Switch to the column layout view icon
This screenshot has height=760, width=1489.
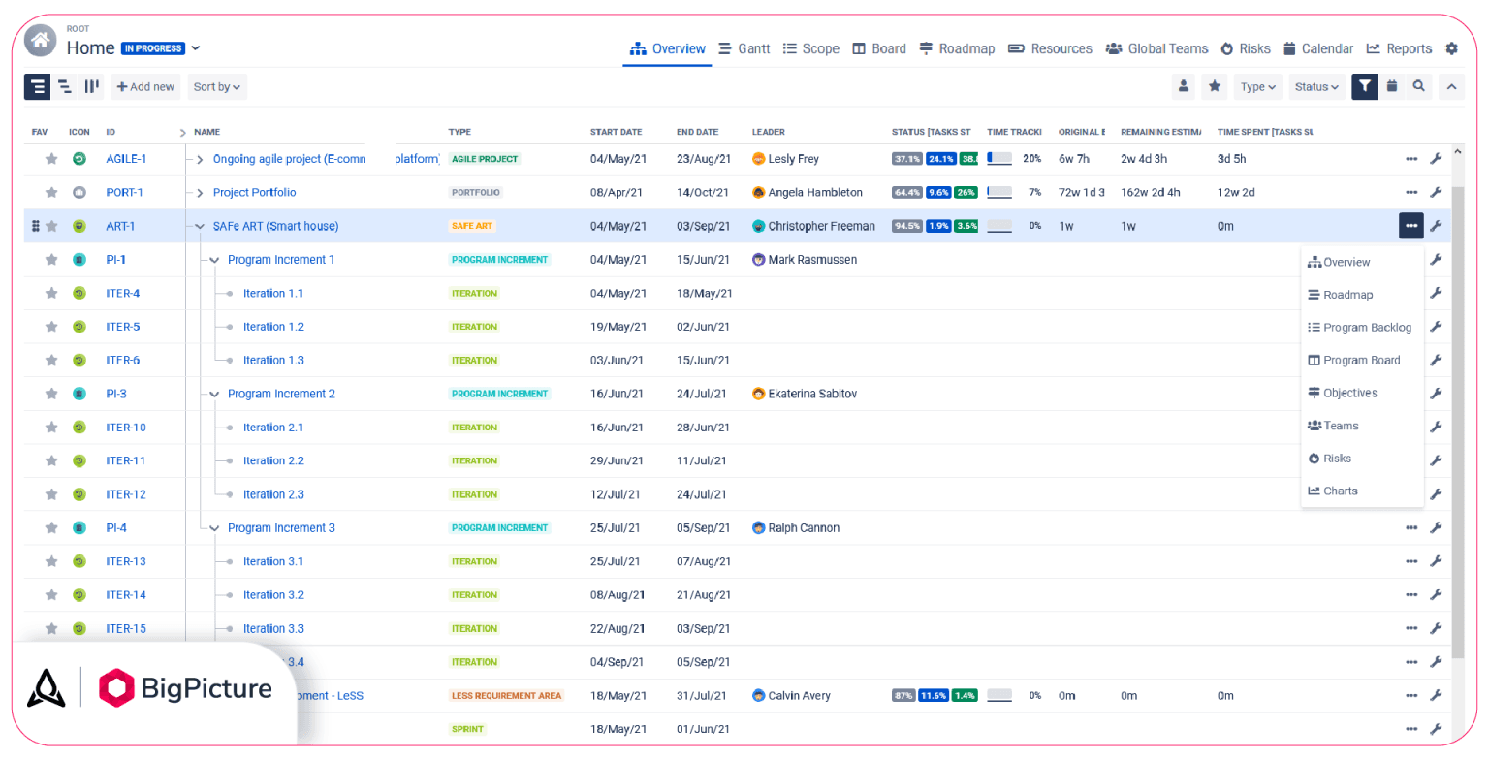point(92,86)
